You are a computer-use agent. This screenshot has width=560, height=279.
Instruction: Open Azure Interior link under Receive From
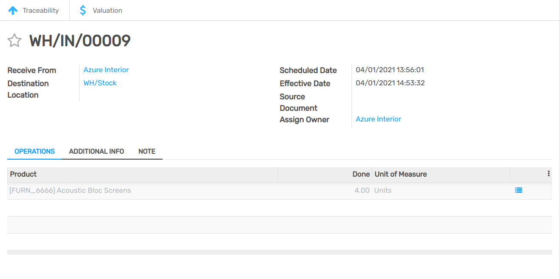click(106, 70)
